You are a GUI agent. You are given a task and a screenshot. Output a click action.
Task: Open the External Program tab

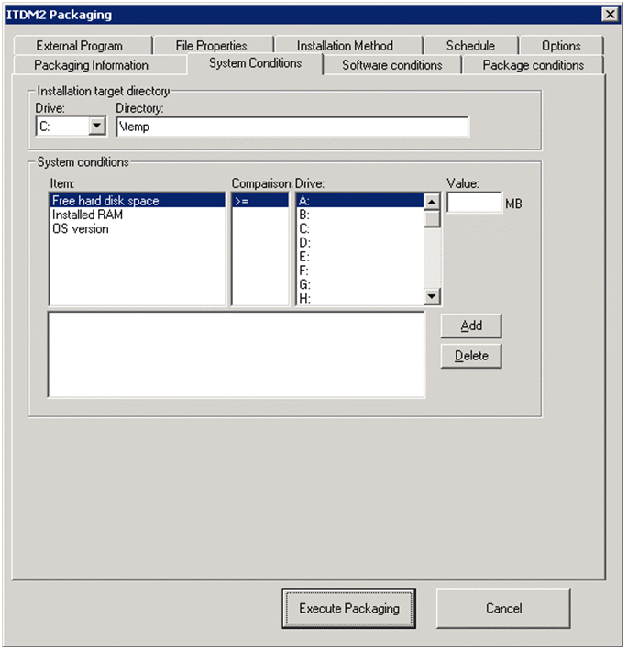pyautogui.click(x=83, y=45)
